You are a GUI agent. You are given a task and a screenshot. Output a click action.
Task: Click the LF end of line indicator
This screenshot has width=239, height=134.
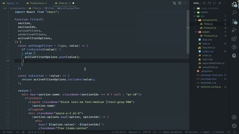(x=155, y=132)
